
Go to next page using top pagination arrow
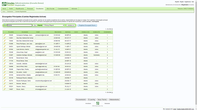pos(112,29)
